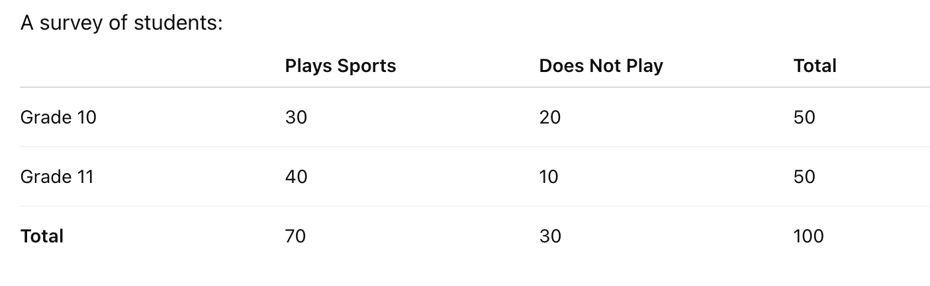The width and height of the screenshot is (930, 286).
Task: Select Grade 10 row total 50
Action: tap(804, 118)
